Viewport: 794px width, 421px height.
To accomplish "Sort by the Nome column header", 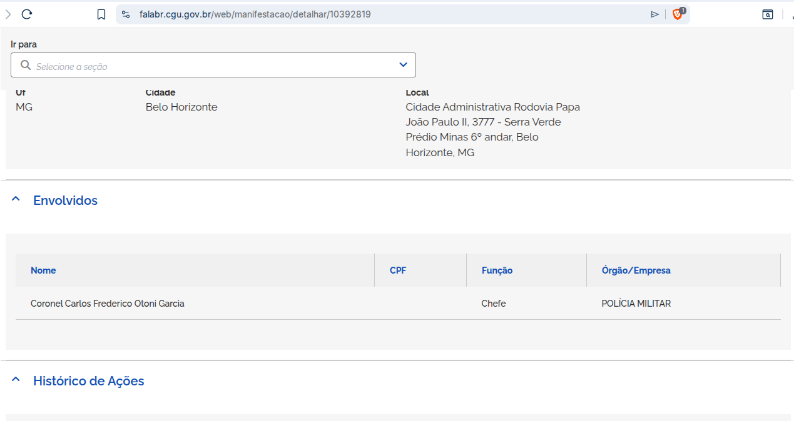I will pos(43,270).
